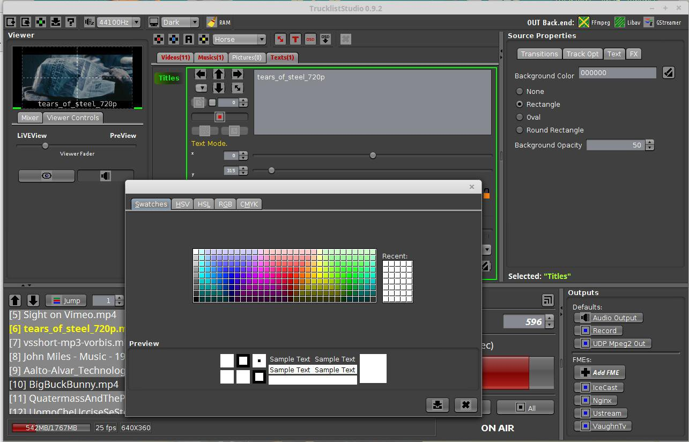Decrease Background Opacity with the down stepper
689x442 pixels.
coord(650,148)
